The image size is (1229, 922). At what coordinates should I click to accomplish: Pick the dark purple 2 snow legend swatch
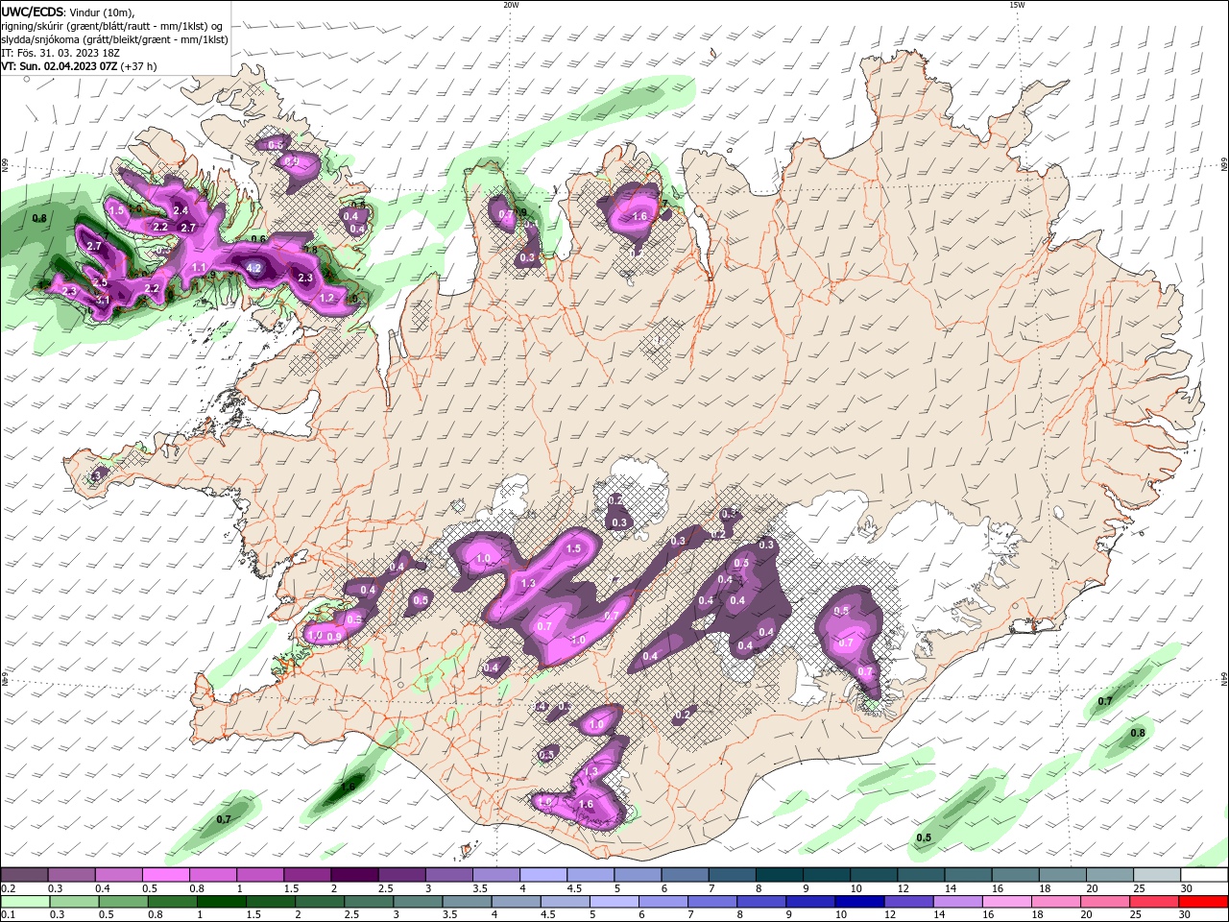(354, 875)
